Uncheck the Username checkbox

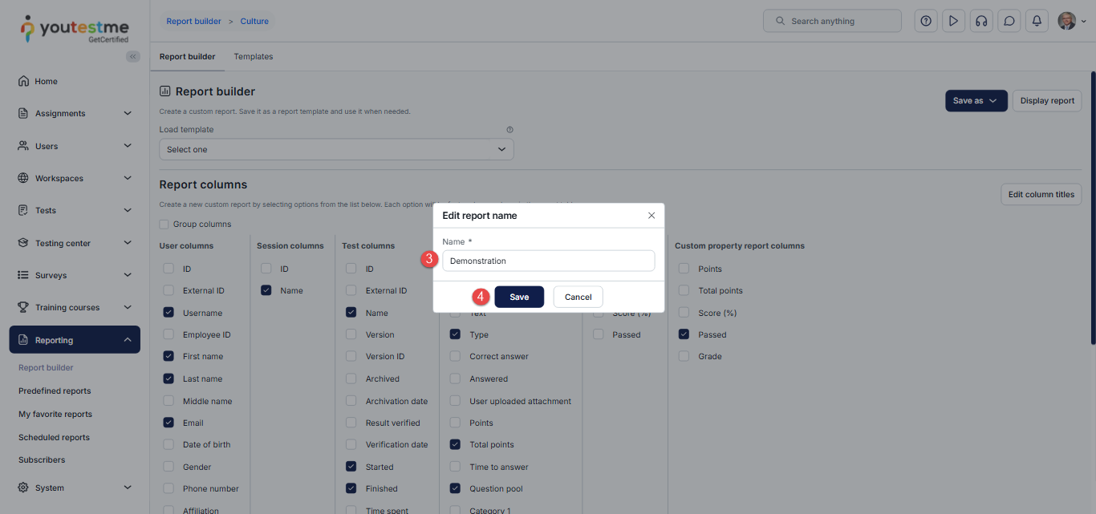coord(168,313)
